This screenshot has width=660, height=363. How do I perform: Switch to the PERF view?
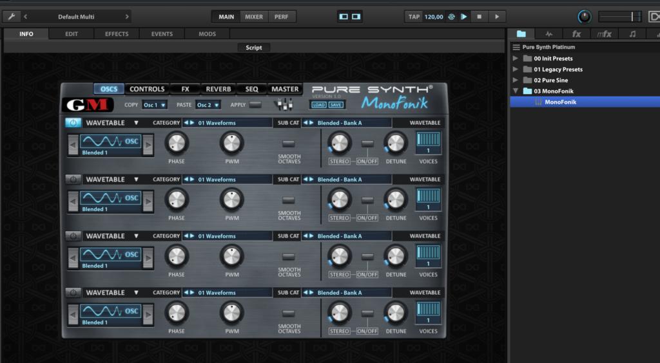tap(281, 17)
